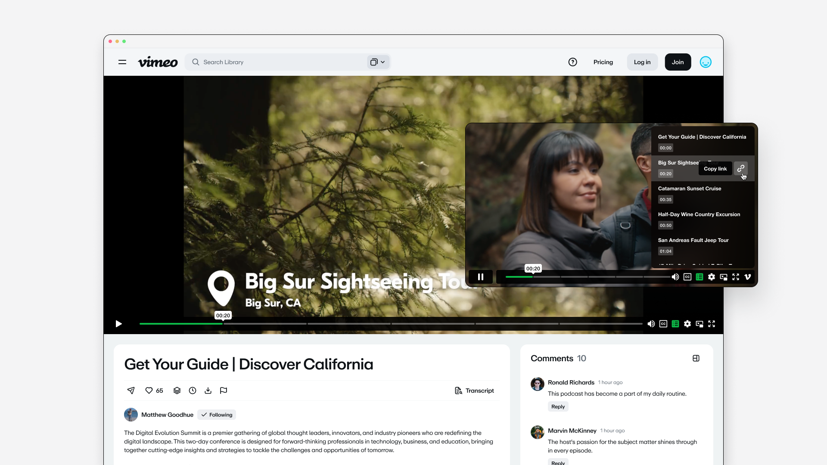Viewport: 827px width, 465px height.
Task: Download the video using download icon
Action: point(208,391)
